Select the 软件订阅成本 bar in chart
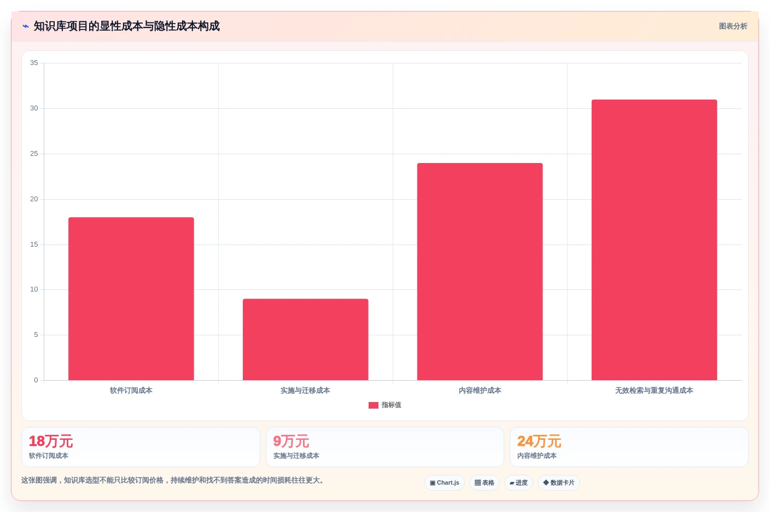Image resolution: width=770 pixels, height=512 pixels. pos(131,299)
